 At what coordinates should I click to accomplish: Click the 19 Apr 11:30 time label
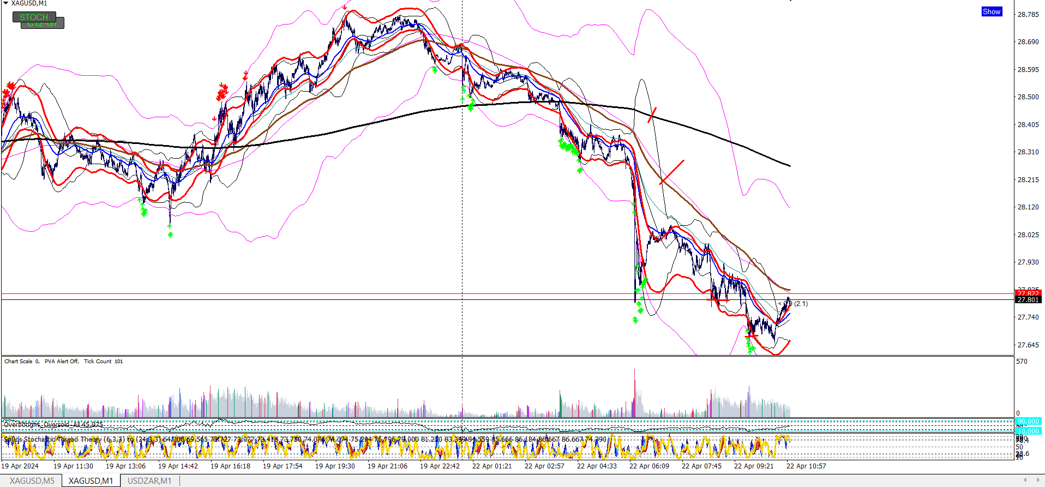[x=73, y=466]
